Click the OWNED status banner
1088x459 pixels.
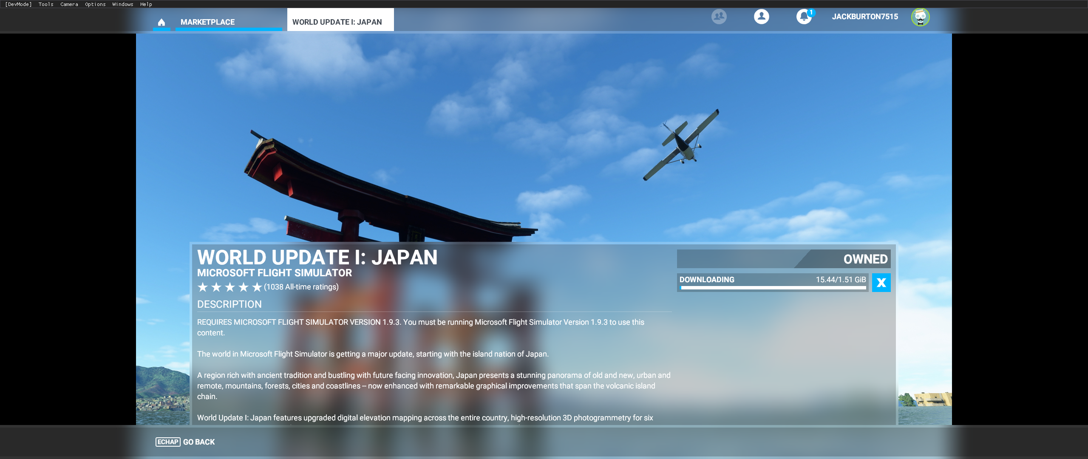[x=784, y=259]
